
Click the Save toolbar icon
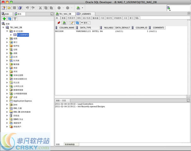[x=14, y=8]
